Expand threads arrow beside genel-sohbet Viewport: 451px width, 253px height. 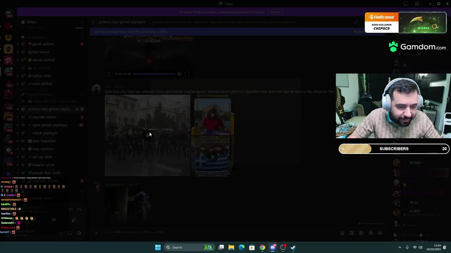18,44
